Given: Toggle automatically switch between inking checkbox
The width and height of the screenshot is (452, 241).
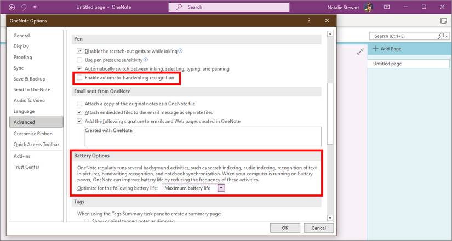Looking at the screenshot, I should tap(79, 69).
